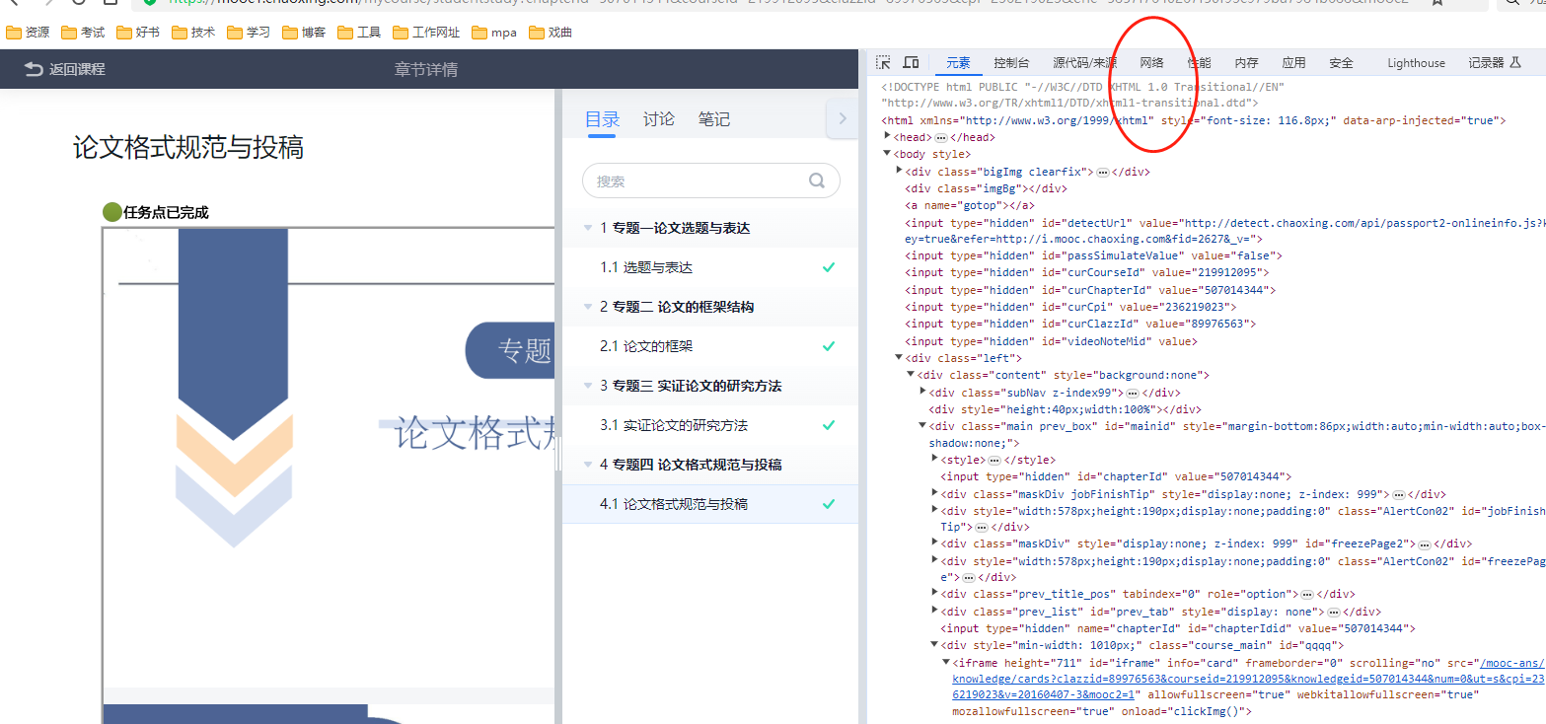1546x724 pixels.
Task: Open the 考试 bookmark folder
Action: (x=83, y=33)
